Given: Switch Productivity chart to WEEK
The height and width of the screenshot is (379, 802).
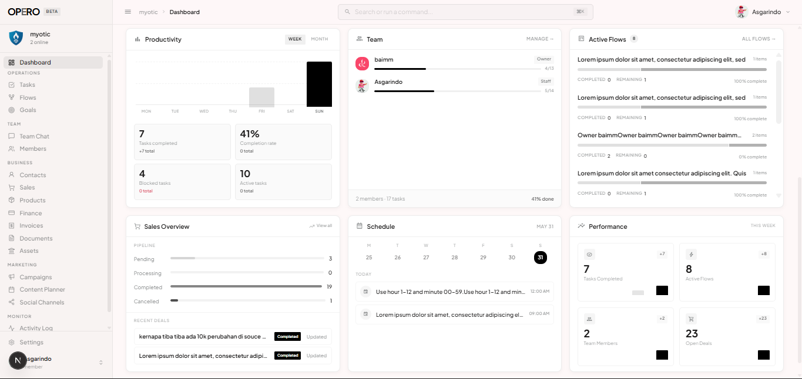Looking at the screenshot, I should pyautogui.click(x=295, y=39).
